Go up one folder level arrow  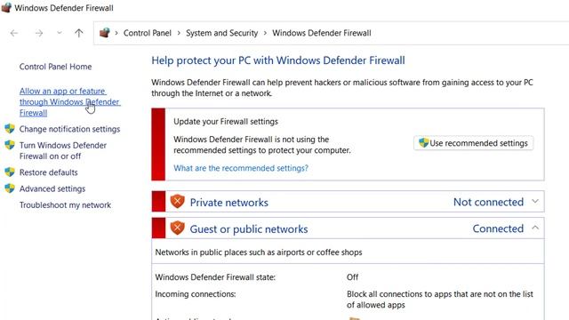(x=79, y=34)
